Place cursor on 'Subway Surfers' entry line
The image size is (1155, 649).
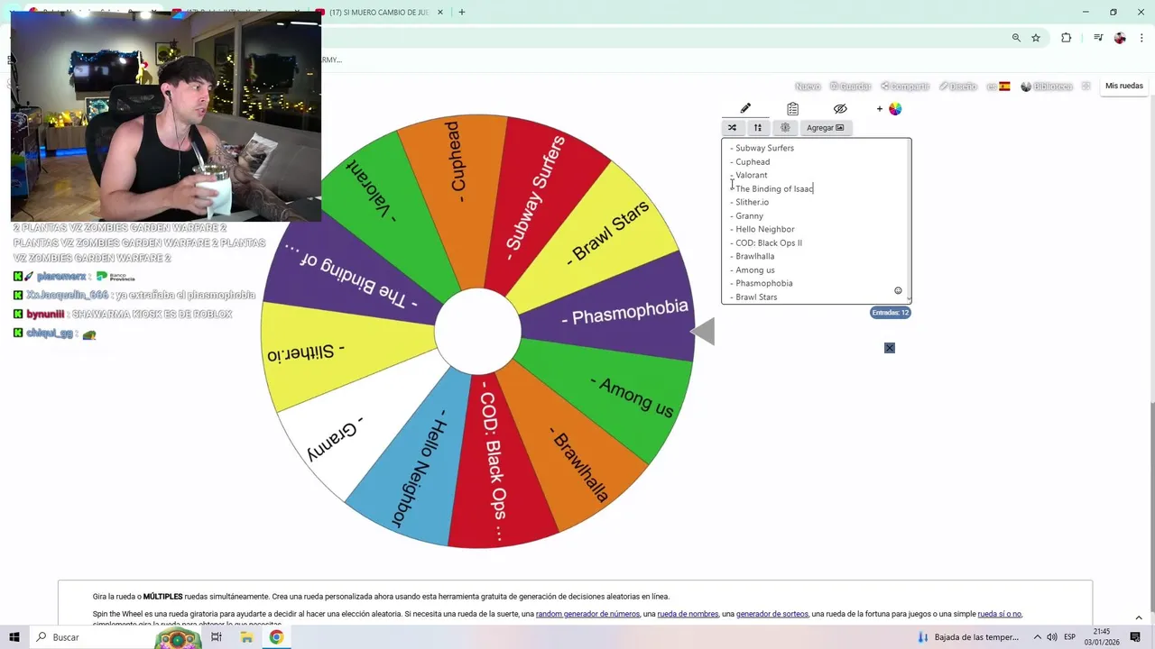pos(764,148)
